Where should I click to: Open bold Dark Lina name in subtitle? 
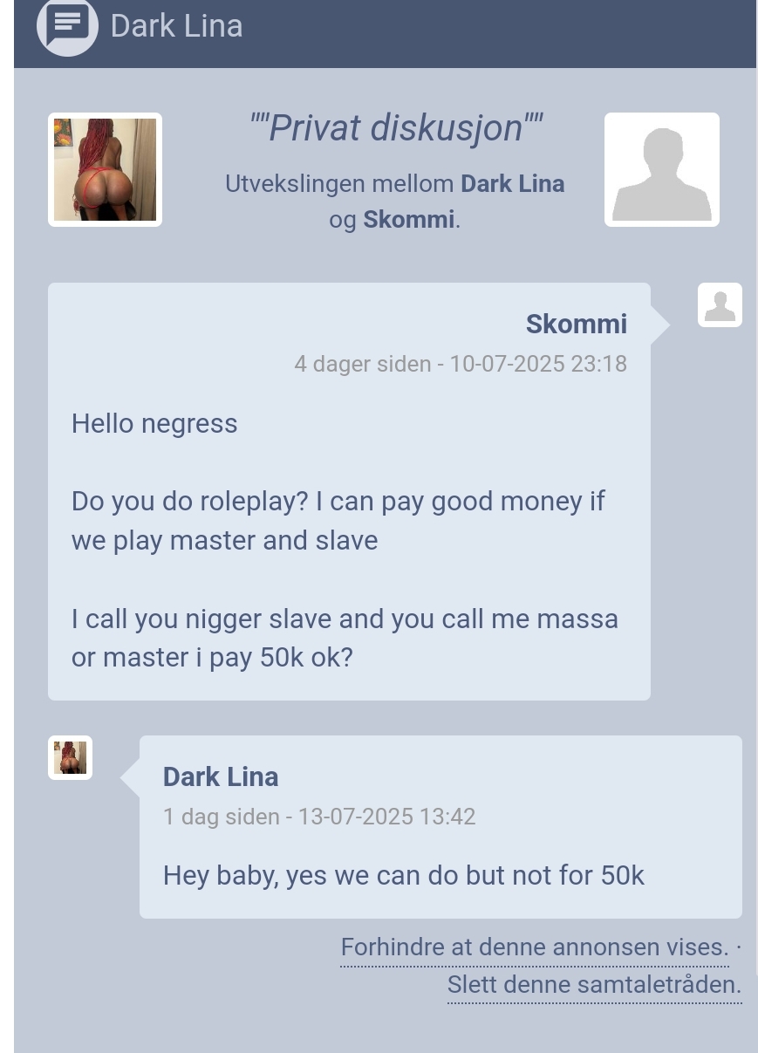pos(512,184)
